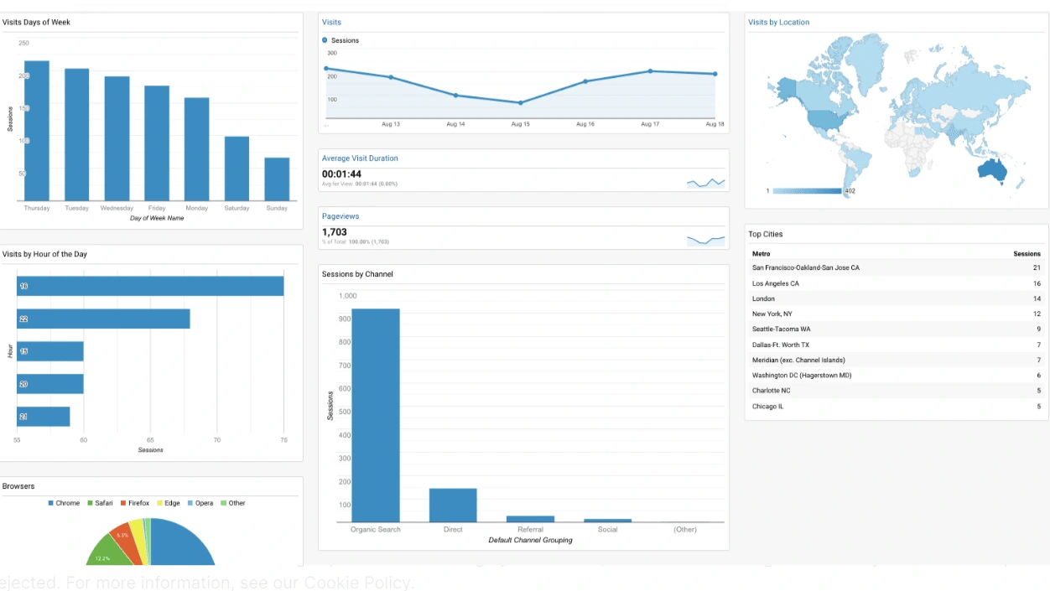Image resolution: width=1050 pixels, height=591 pixels.
Task: Click the Thursday bar in Days of Week
Action: 37,131
